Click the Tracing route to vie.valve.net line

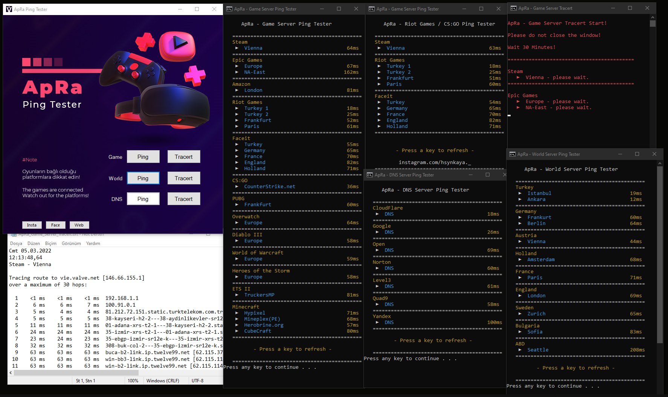tap(77, 278)
